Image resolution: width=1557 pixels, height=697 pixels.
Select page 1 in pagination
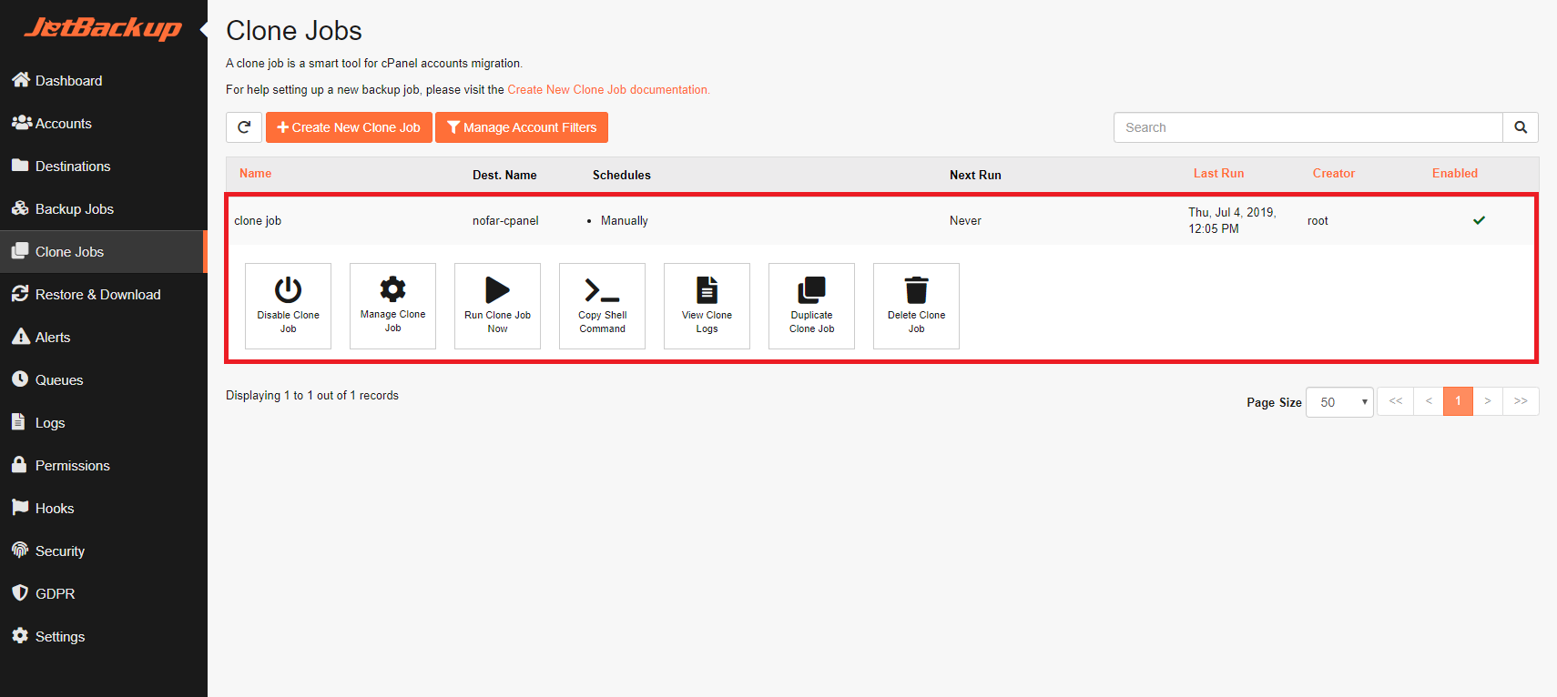tap(1458, 401)
